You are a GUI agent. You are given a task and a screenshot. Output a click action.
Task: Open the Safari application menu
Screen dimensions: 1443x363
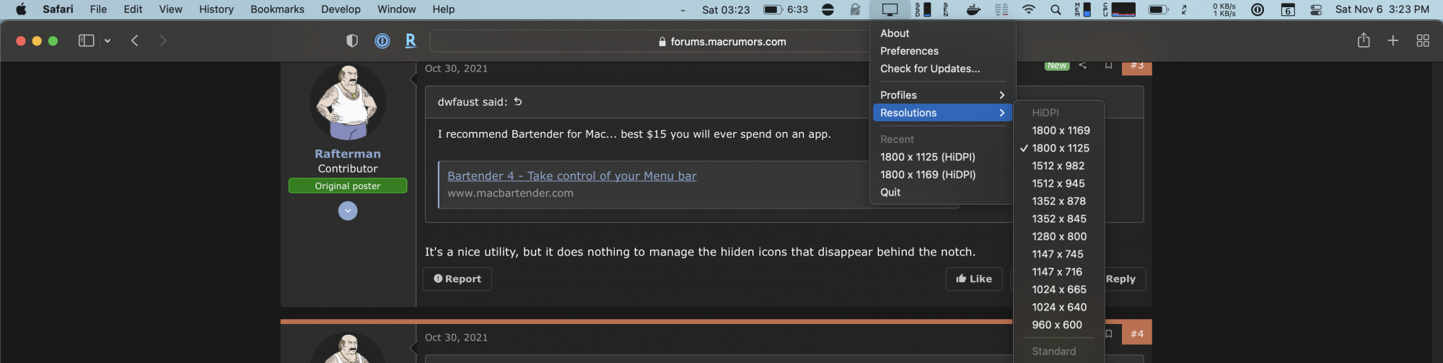[58, 9]
